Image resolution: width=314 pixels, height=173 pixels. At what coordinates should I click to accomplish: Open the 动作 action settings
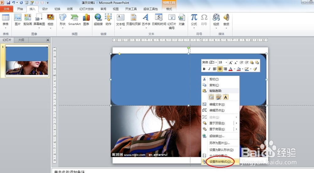pos(108,20)
